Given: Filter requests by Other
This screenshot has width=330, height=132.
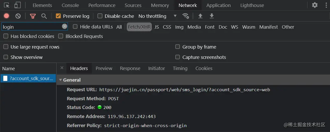Looking at the screenshot, I should [288, 27].
